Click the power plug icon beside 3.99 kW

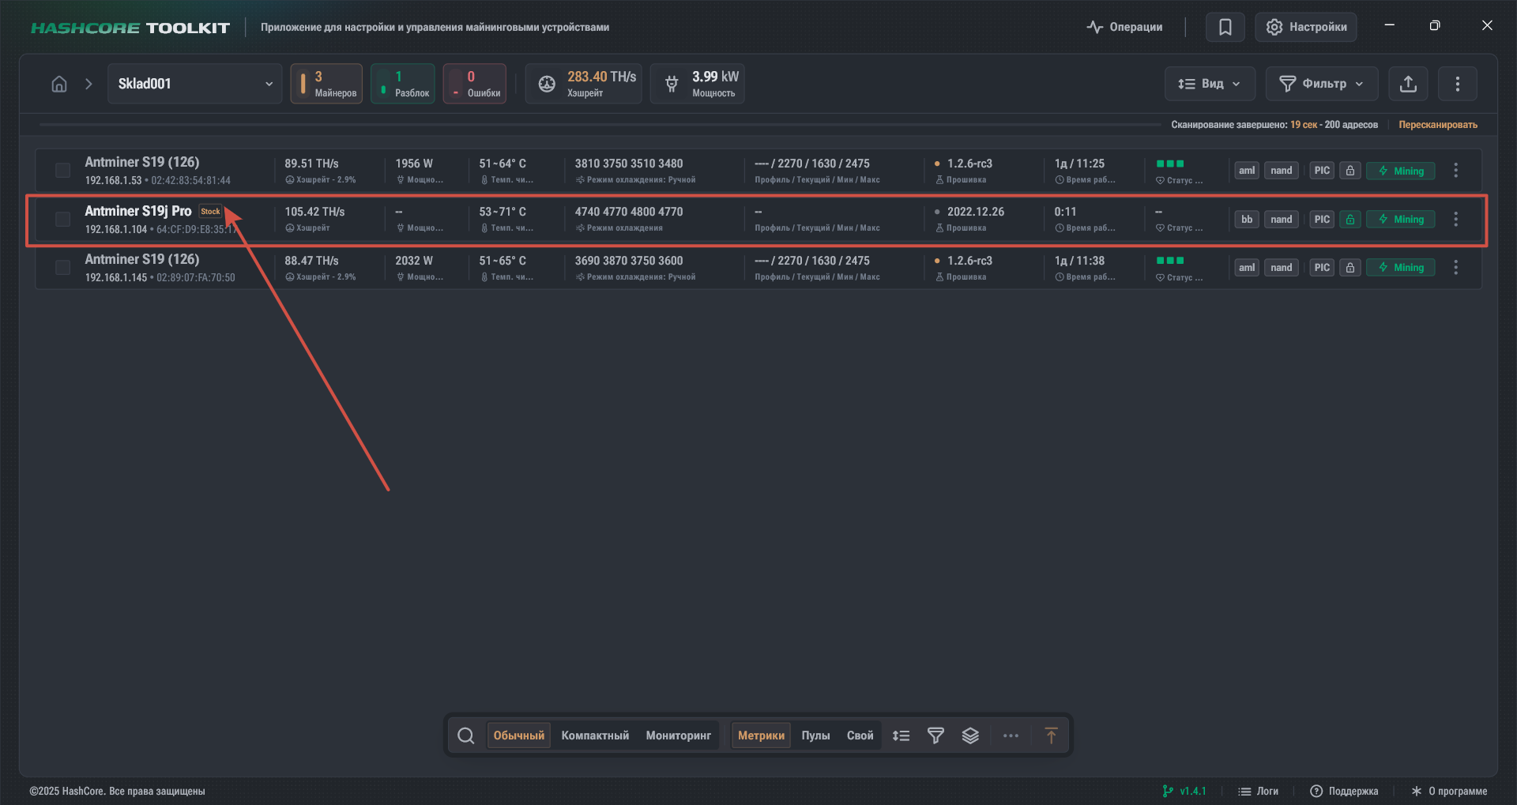[x=672, y=84]
